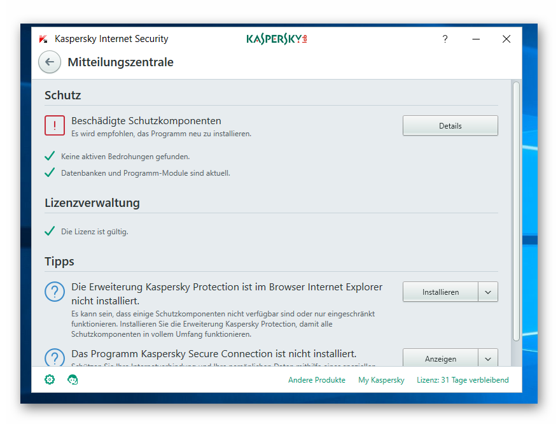Image resolution: width=558 pixels, height=424 pixels.
Task: Click 'Datenbanken und Programm-Module sind aktuell.' text
Action: pyautogui.click(x=146, y=173)
